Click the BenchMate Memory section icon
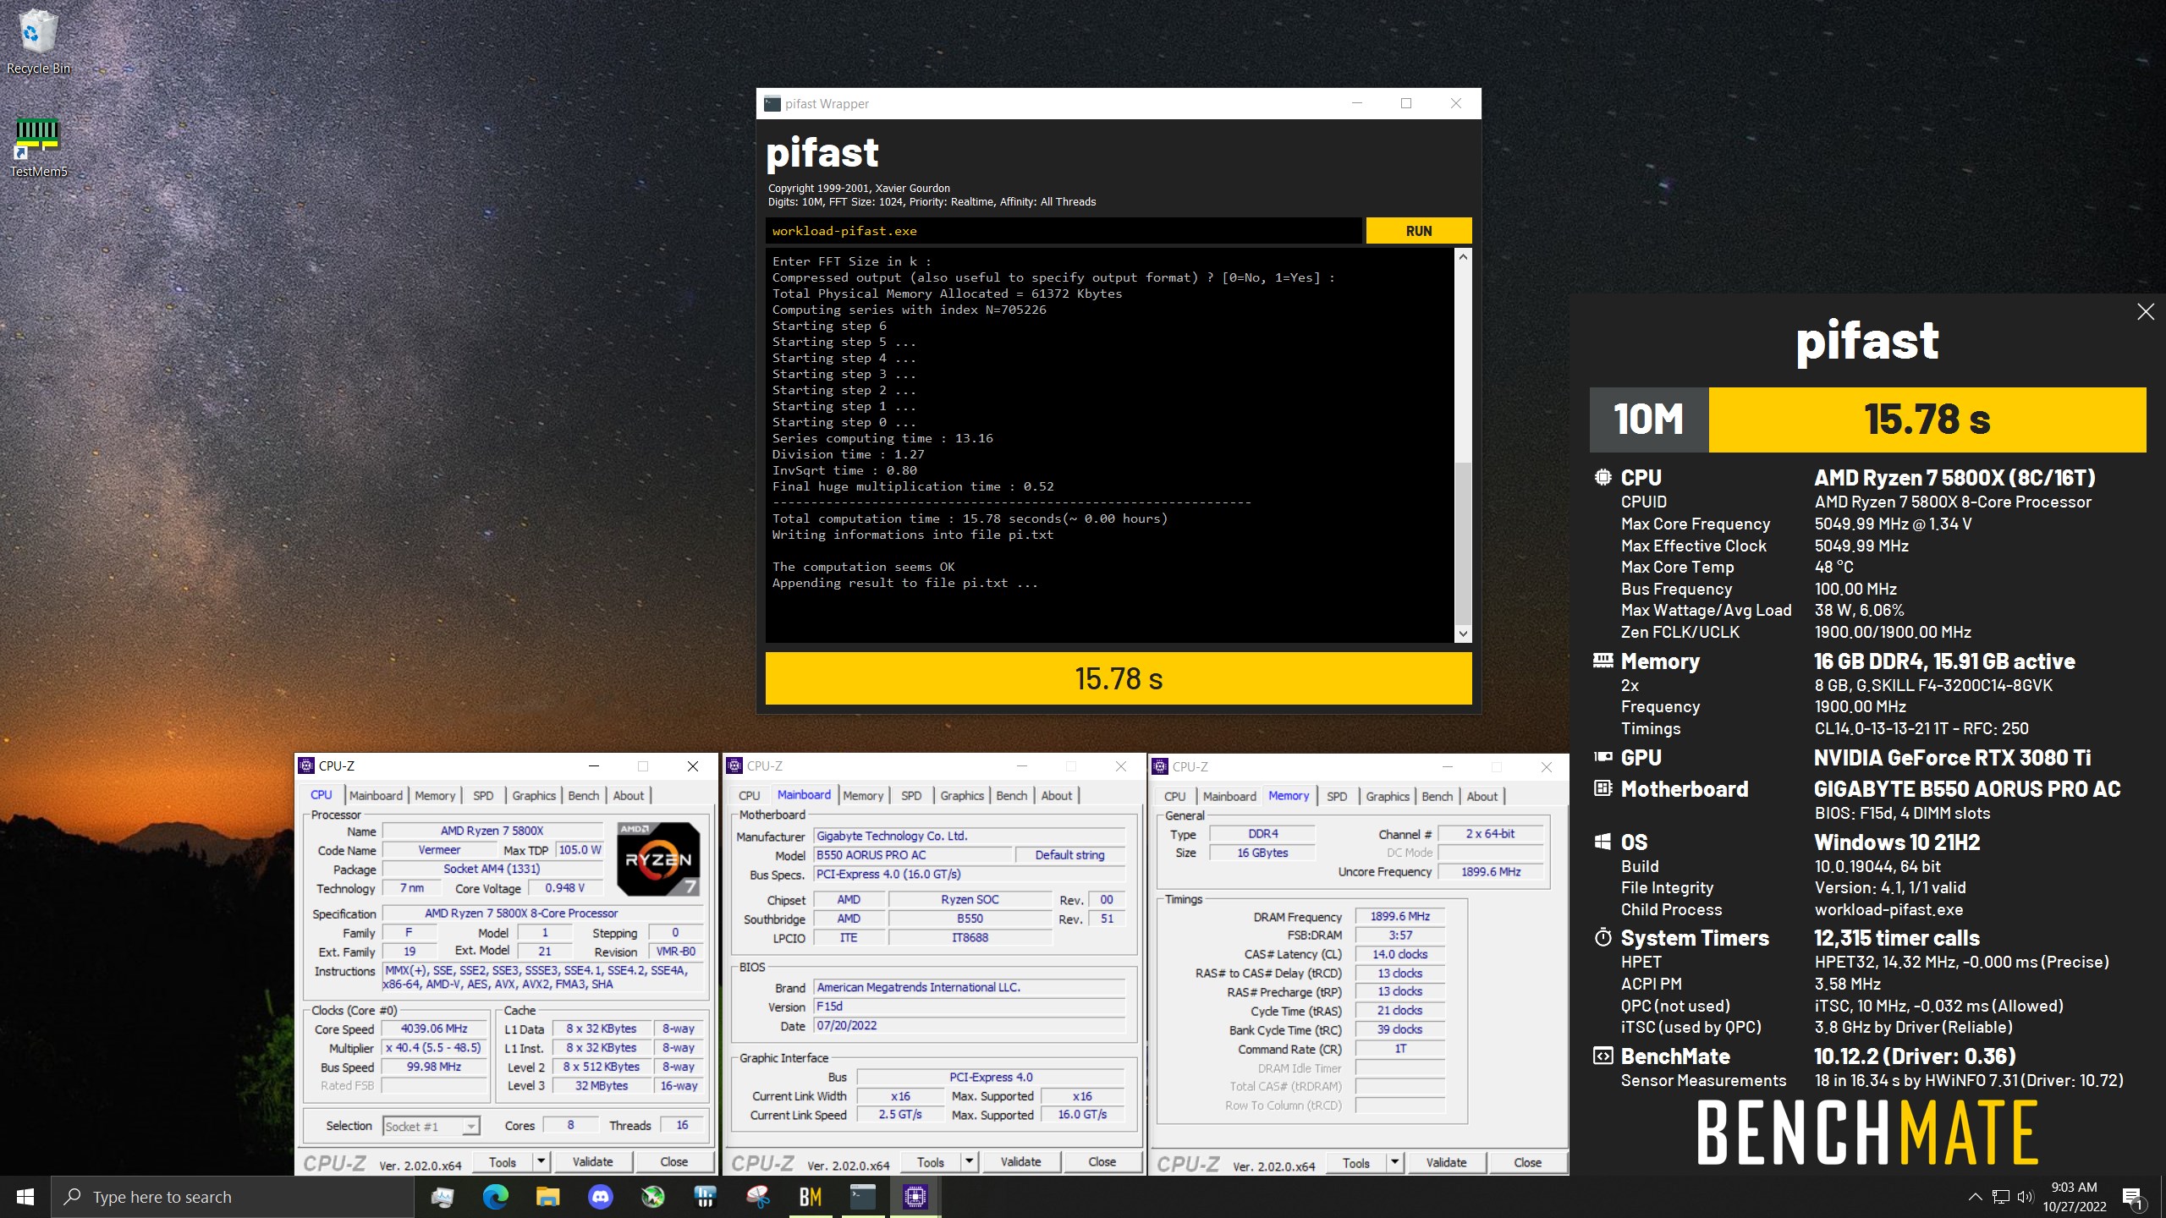 1603,661
